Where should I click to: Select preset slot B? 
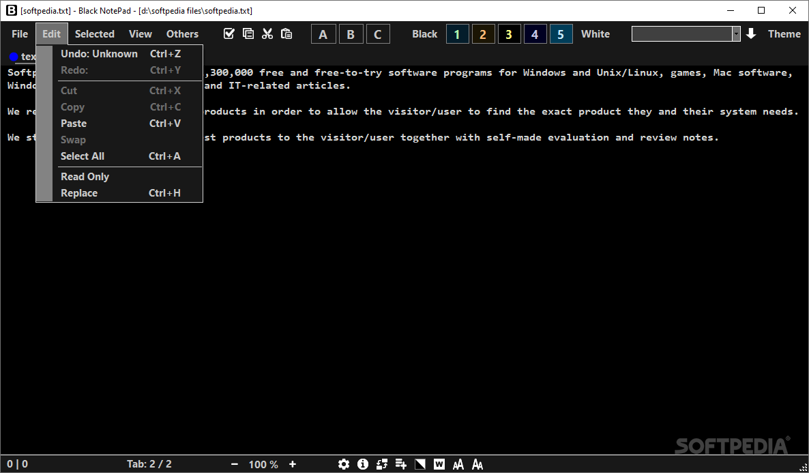351,34
